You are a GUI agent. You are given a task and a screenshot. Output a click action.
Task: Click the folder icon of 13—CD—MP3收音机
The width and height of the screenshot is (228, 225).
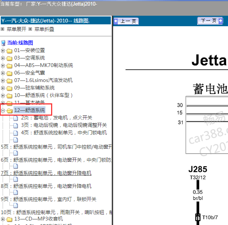pos(9,219)
